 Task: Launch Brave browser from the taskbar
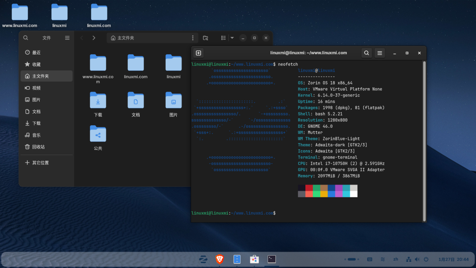tap(219, 259)
